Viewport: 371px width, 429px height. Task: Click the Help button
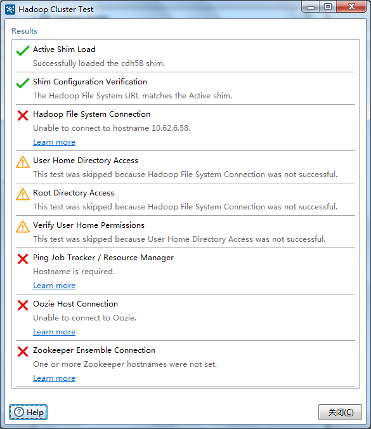click(x=28, y=412)
